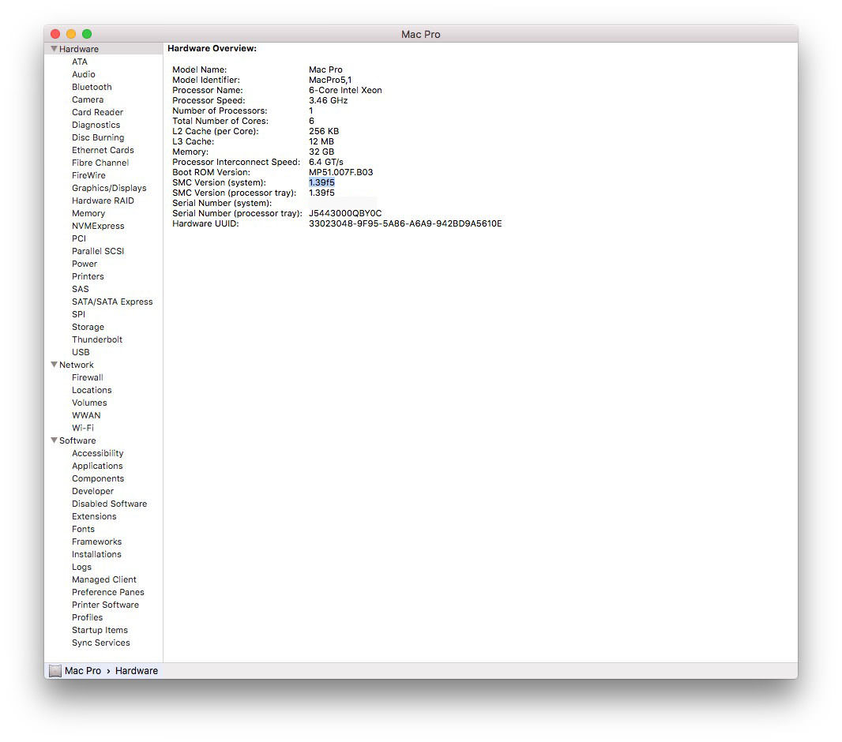Select Ethernet Cards entry
842x742 pixels.
[103, 150]
